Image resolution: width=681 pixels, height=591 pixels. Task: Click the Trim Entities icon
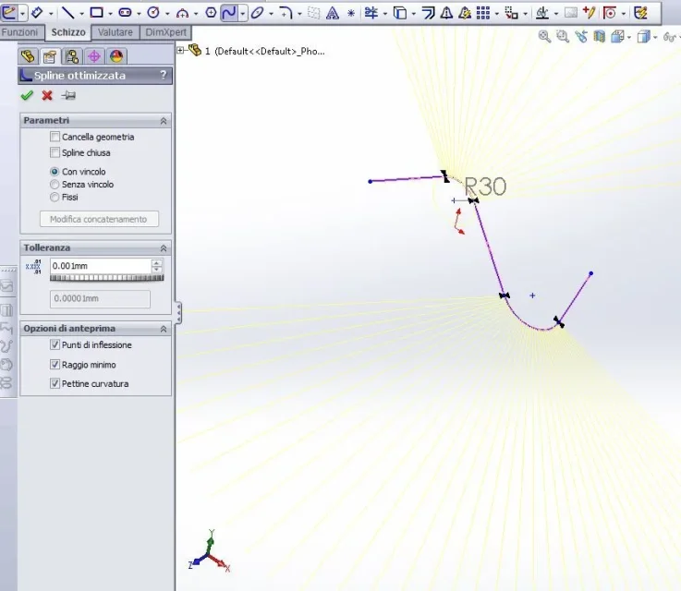pyautogui.click(x=371, y=13)
